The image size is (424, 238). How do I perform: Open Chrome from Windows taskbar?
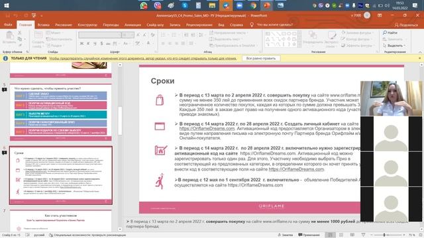click(x=253, y=5)
